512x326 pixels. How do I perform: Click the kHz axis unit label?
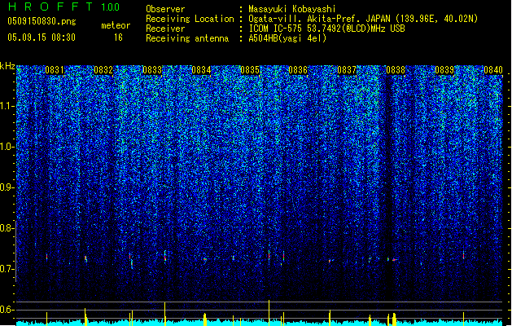[x=7, y=66]
